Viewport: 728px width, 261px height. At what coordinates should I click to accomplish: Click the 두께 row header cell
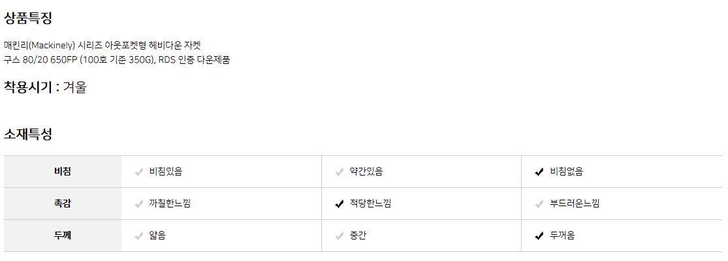tap(63, 236)
